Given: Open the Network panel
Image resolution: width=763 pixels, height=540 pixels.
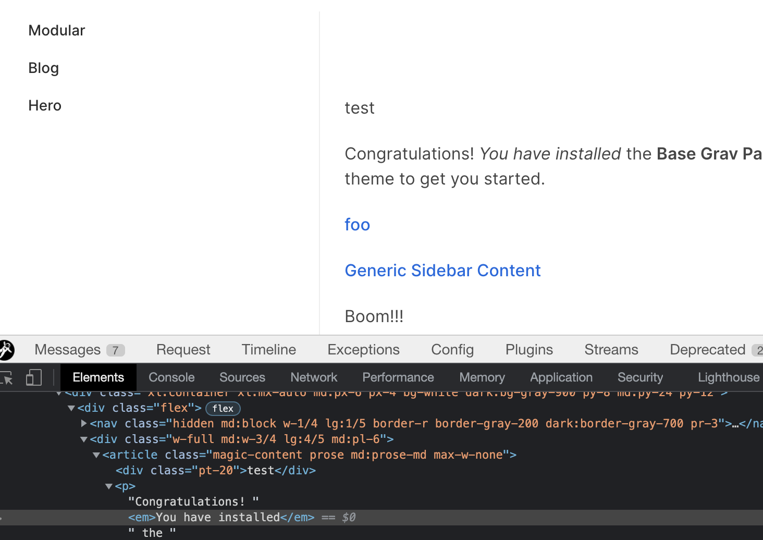Looking at the screenshot, I should click(x=314, y=377).
